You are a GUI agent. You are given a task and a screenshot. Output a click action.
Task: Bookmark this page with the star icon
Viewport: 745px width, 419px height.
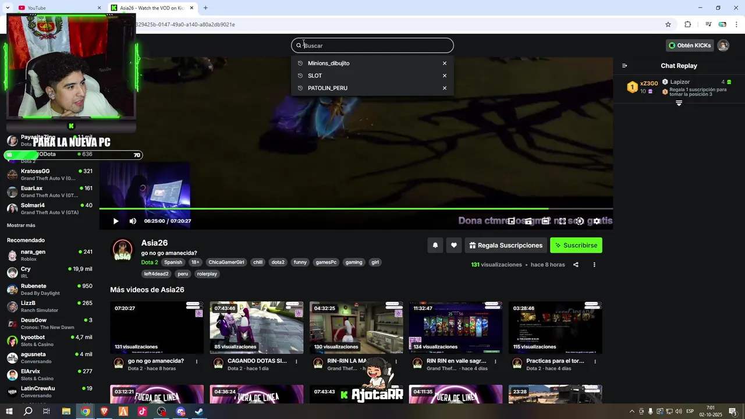click(x=668, y=24)
